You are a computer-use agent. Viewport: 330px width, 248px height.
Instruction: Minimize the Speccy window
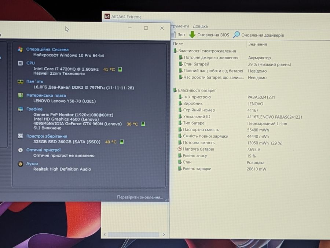pyautogui.click(x=130, y=28)
